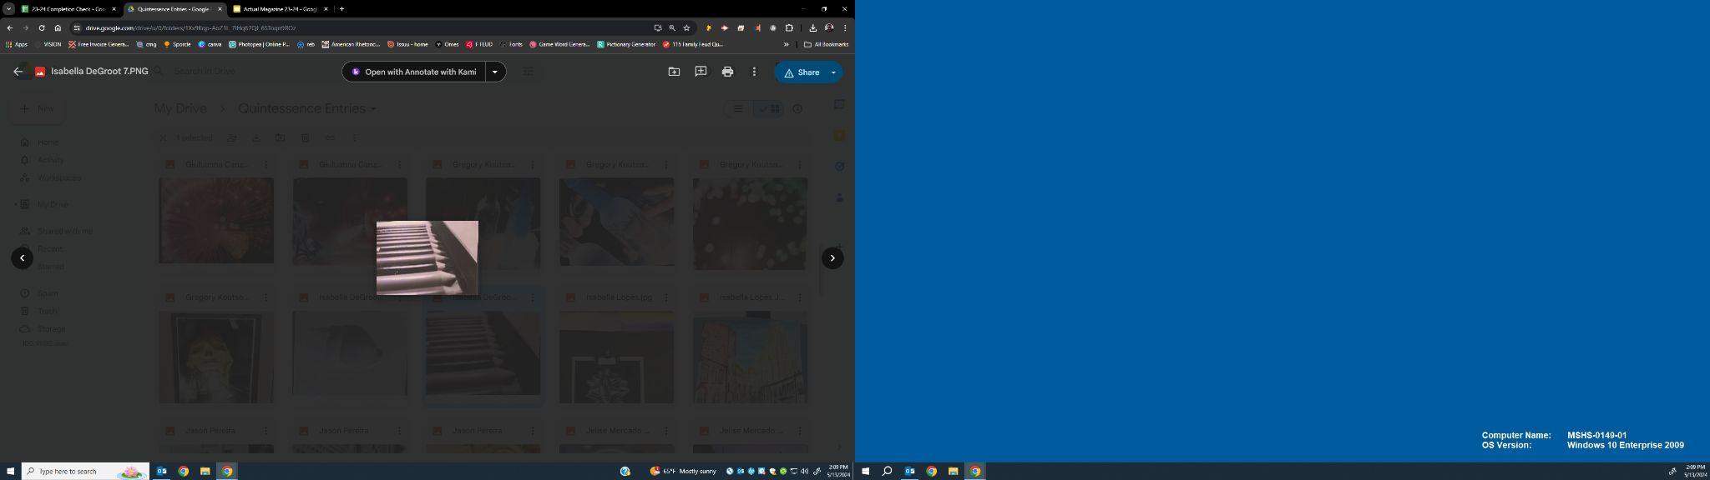1710x480 pixels.
Task: Go back with the Chrome back arrow
Action: (10, 27)
